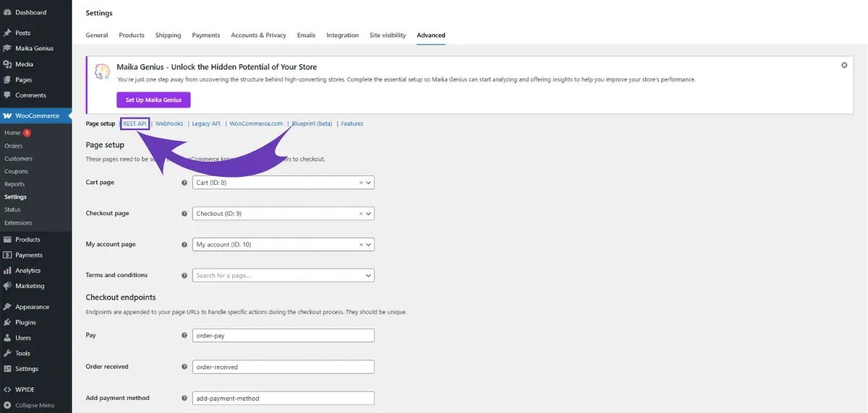Switch to the General settings tab
This screenshot has width=868, height=413.
[97, 35]
